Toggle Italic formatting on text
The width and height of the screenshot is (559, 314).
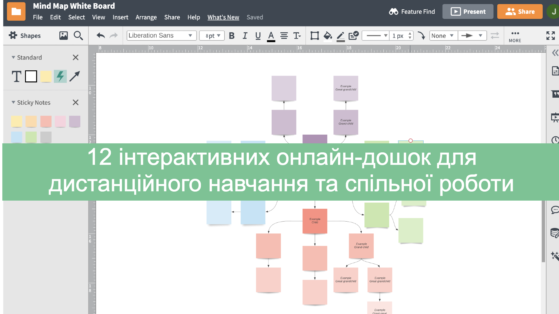(x=244, y=36)
